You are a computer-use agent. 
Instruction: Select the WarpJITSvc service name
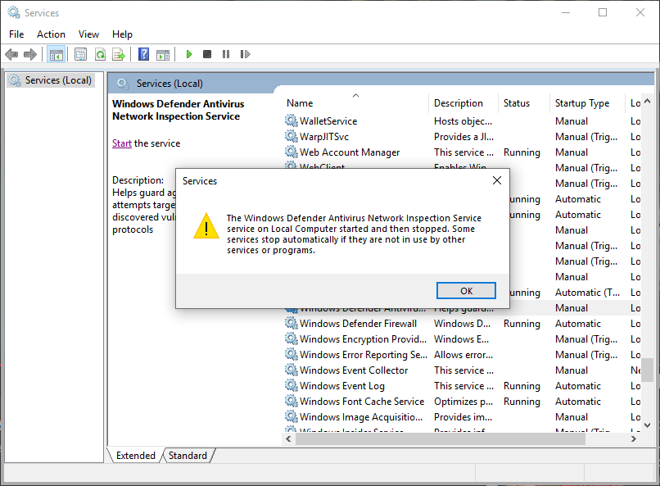[x=324, y=137]
